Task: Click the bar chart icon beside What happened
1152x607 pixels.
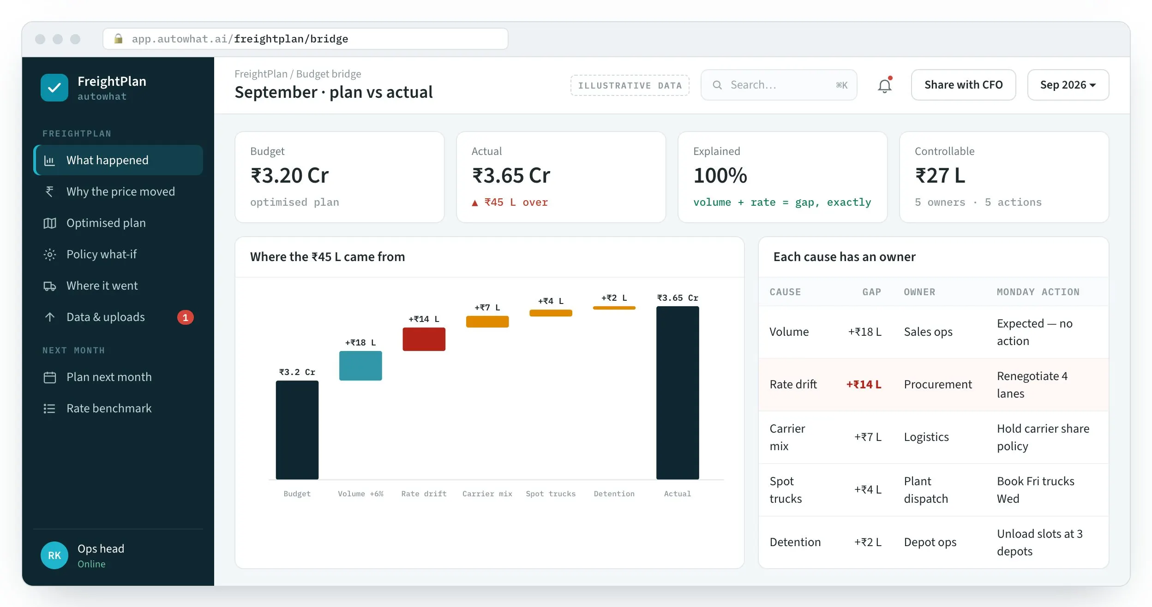Action: click(x=49, y=161)
